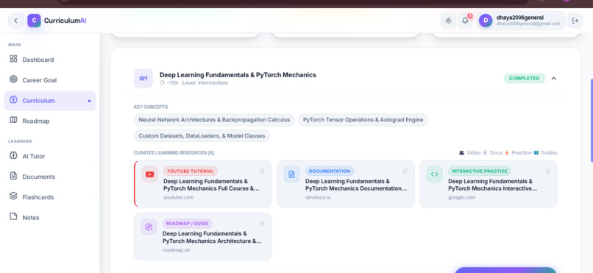Click the Notes page icon
Image resolution: width=593 pixels, height=273 pixels.
point(13,216)
